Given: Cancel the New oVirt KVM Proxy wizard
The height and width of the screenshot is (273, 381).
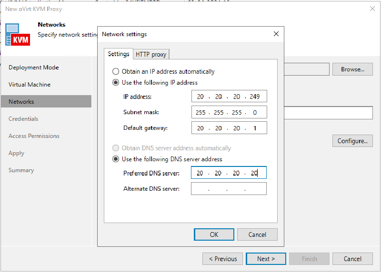Looking at the screenshot, I should [352, 259].
